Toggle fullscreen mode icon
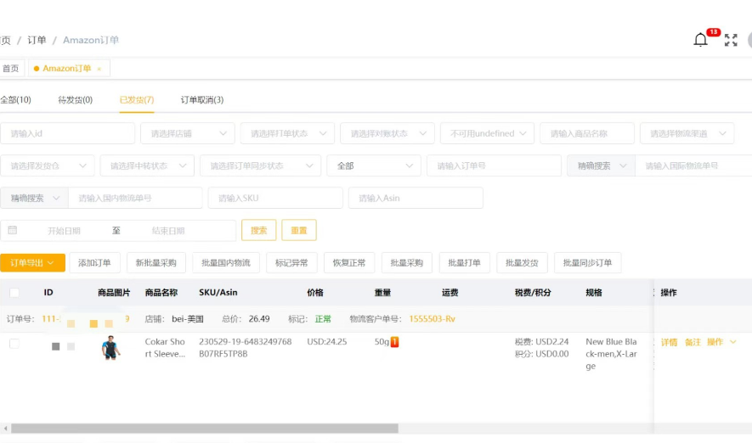Image resolution: width=752 pixels, height=443 pixels. [x=731, y=40]
